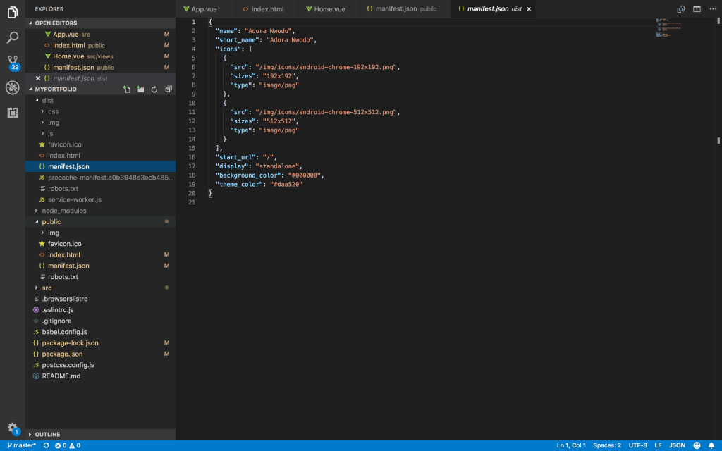
Task: Open the Search view icon
Action: [12, 37]
